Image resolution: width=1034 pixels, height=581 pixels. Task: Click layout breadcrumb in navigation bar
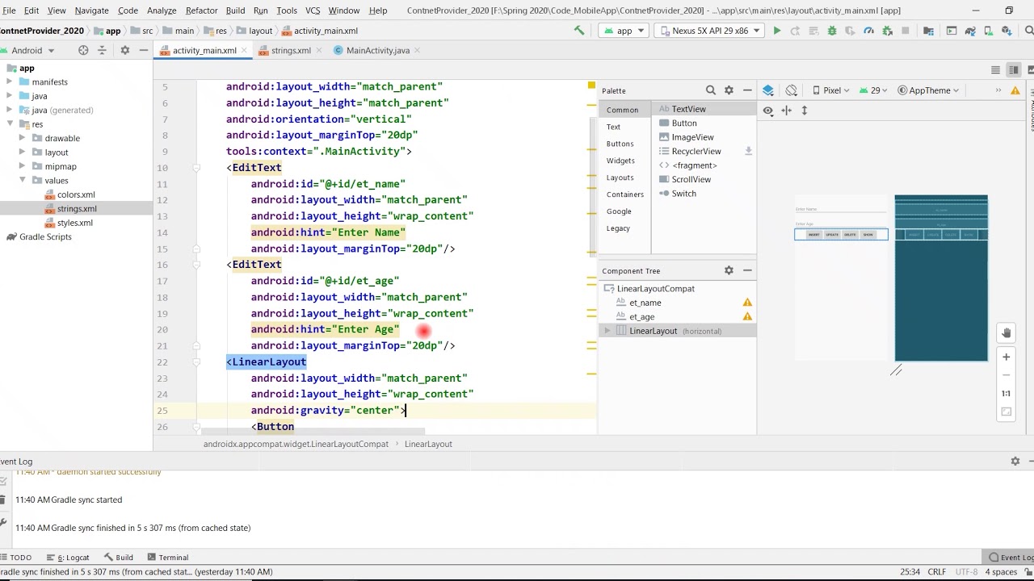254,31
